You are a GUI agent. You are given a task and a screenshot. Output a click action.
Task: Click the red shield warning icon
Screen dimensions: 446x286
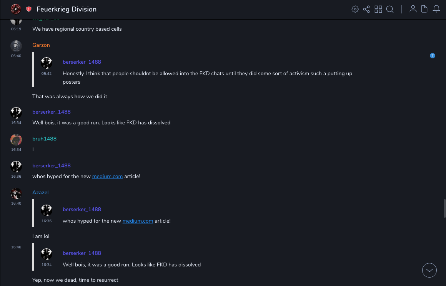(29, 9)
